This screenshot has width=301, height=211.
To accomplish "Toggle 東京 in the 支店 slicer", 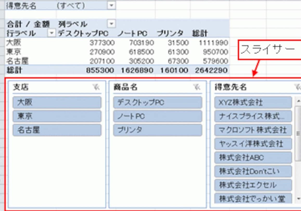I will 57,116.
